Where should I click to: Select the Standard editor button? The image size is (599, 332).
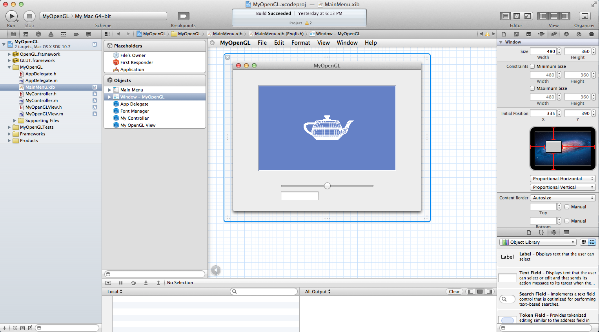[506, 16]
